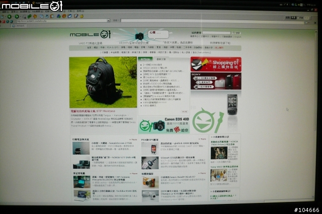Click the 心情 speech bubble in the header
The height and width of the screenshot is (214, 322).
click(x=158, y=34)
